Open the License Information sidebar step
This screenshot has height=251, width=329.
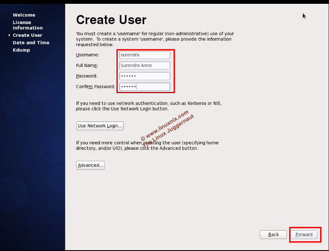(x=28, y=25)
